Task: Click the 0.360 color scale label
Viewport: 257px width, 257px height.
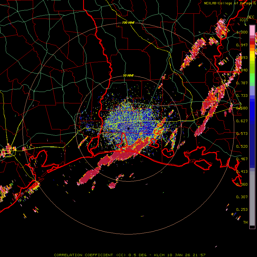Action: 242,184
